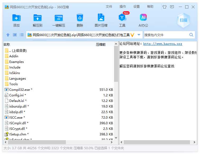Click the comment pane horizontal scrollbar thumb
This screenshot has height=154, width=200.
point(157,142)
